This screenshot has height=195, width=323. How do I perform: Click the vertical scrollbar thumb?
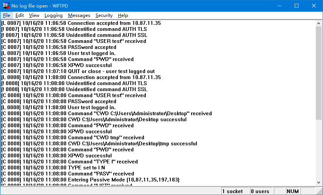click(319, 72)
